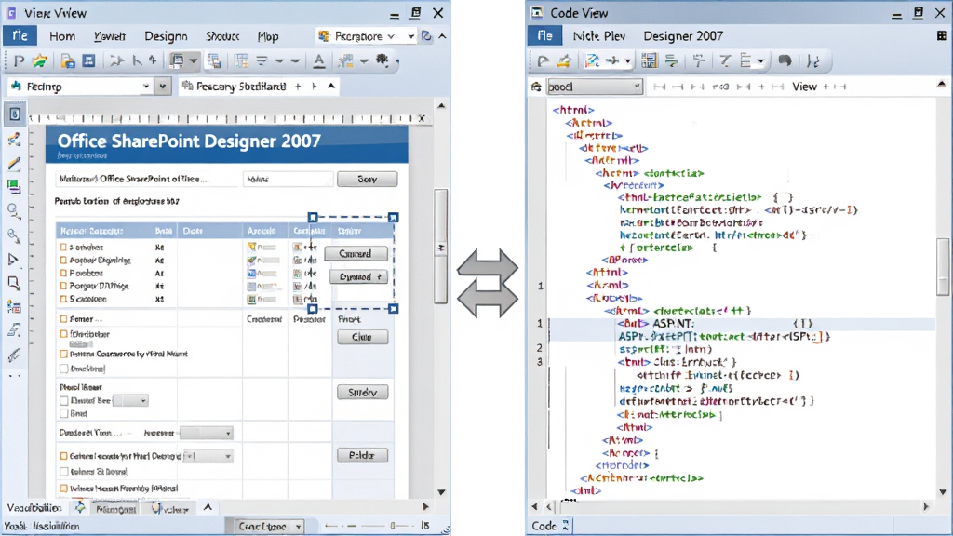Click the italic Z-shaped icon in Code View toolbar

724,60
